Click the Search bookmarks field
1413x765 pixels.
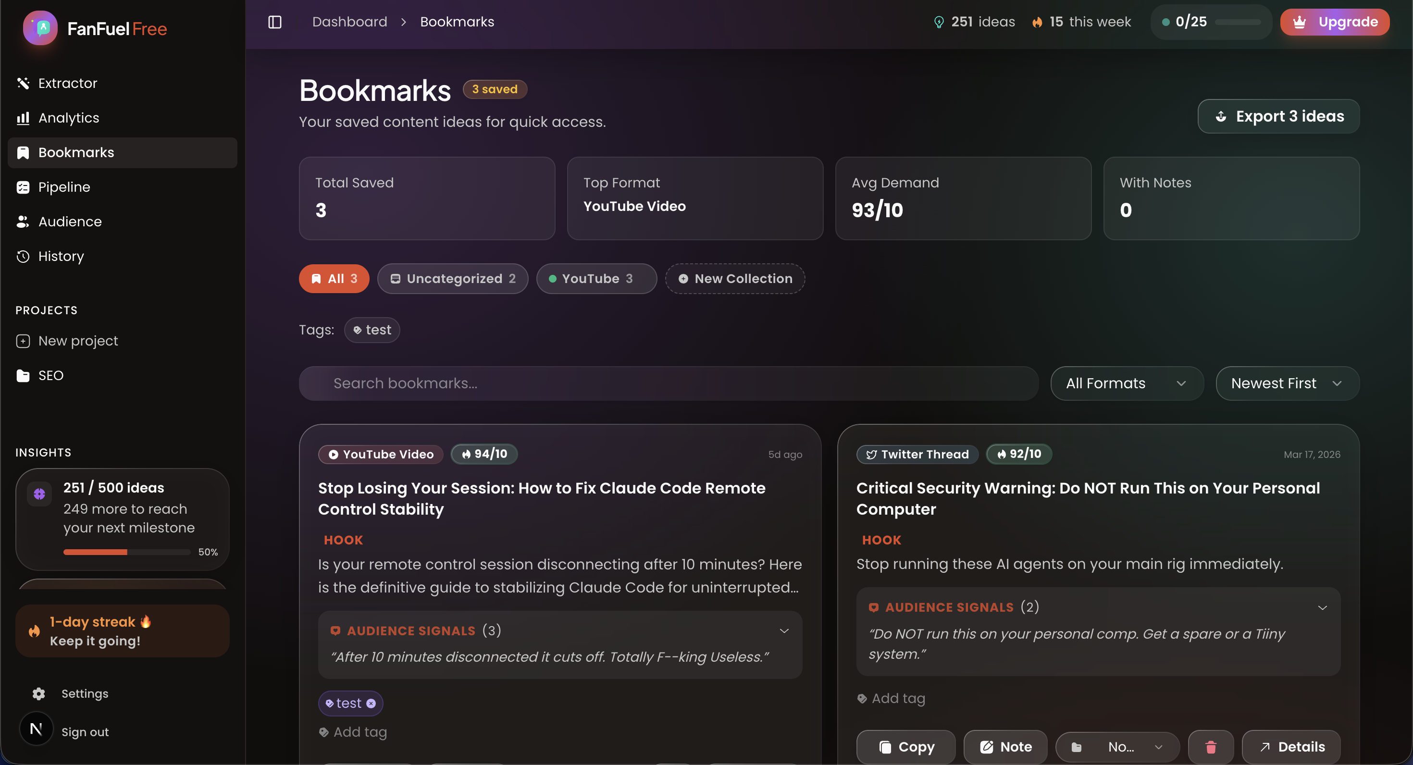point(668,383)
